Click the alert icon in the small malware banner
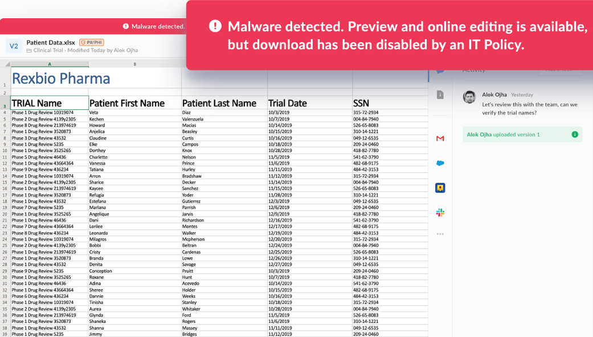 tap(126, 26)
